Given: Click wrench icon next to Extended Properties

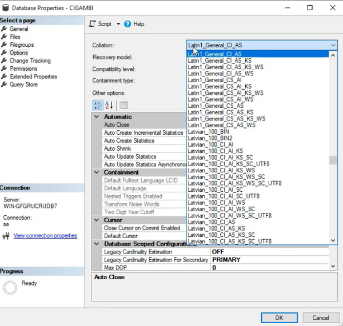Looking at the screenshot, I should pyautogui.click(x=4, y=77).
